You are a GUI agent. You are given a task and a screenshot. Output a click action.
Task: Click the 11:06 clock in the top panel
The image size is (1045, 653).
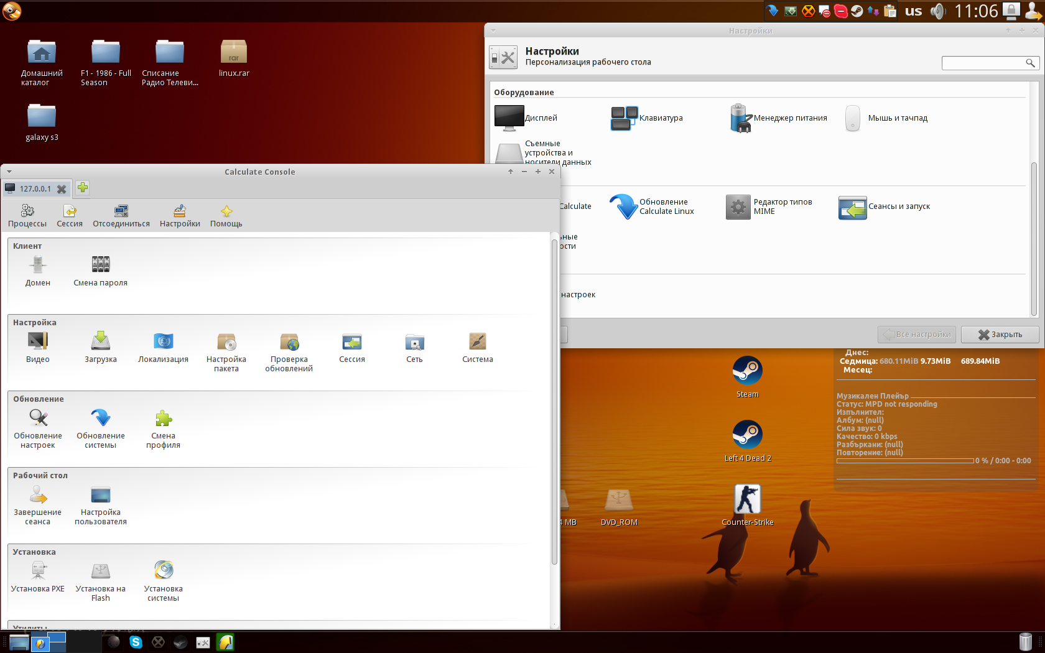coord(976,11)
